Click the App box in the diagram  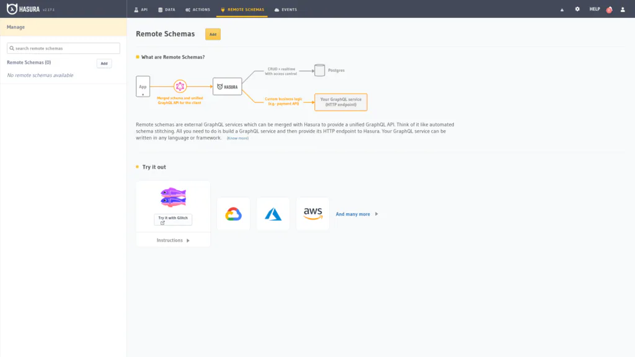[x=143, y=86]
